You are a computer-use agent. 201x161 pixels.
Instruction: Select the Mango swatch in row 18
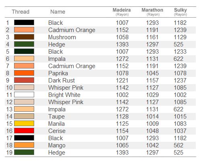24,145
